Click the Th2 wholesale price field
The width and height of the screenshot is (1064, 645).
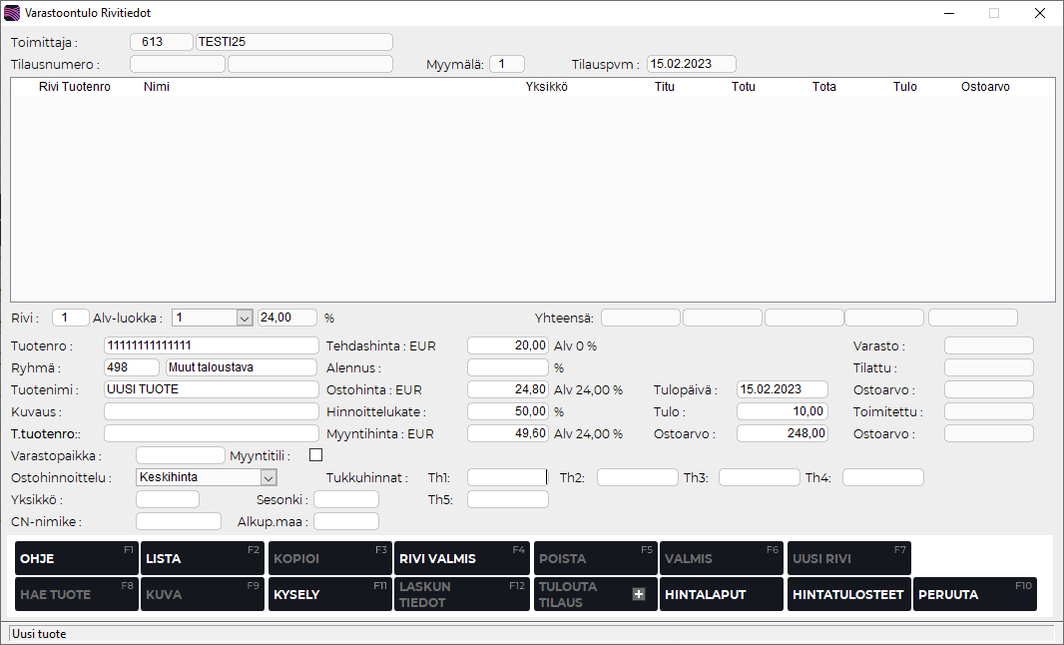tap(637, 477)
